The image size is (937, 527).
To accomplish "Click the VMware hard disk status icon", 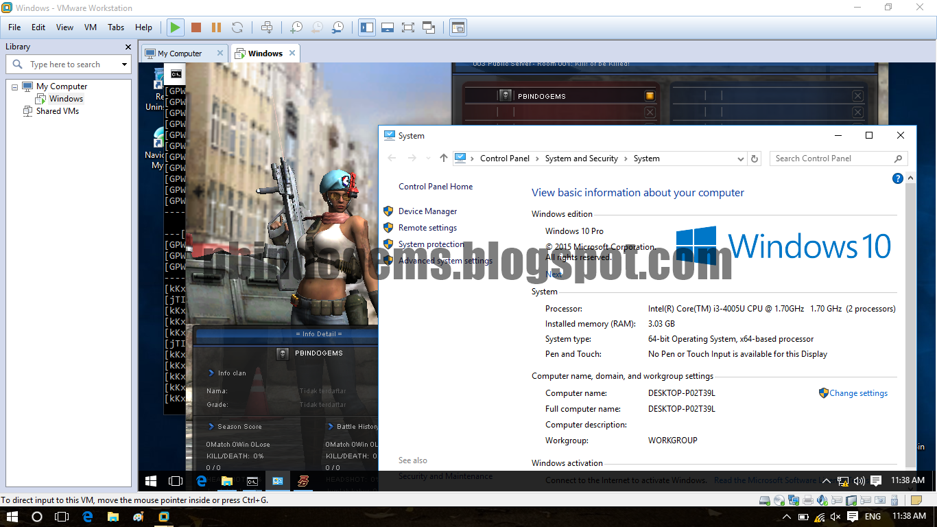I will 765,500.
